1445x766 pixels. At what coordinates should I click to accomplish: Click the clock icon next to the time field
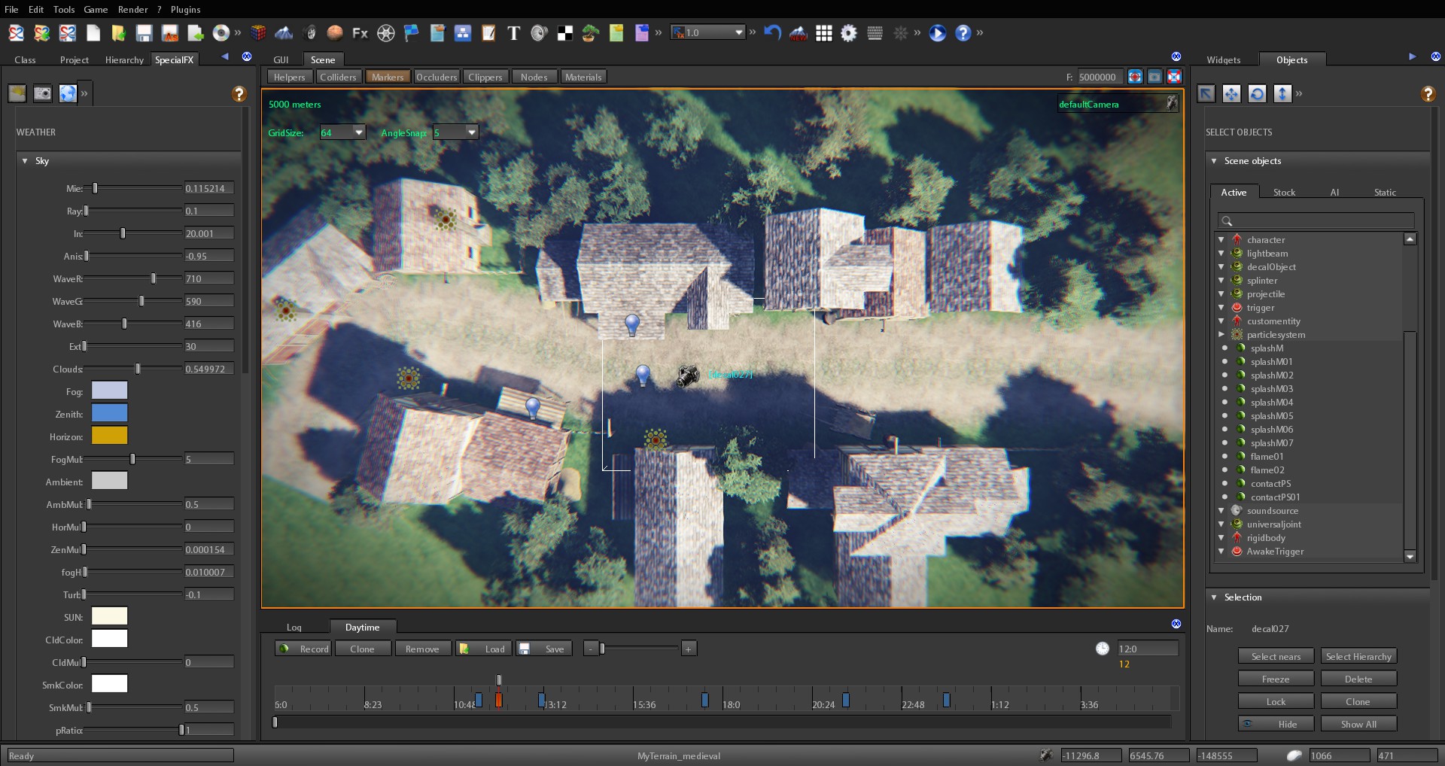1103,648
